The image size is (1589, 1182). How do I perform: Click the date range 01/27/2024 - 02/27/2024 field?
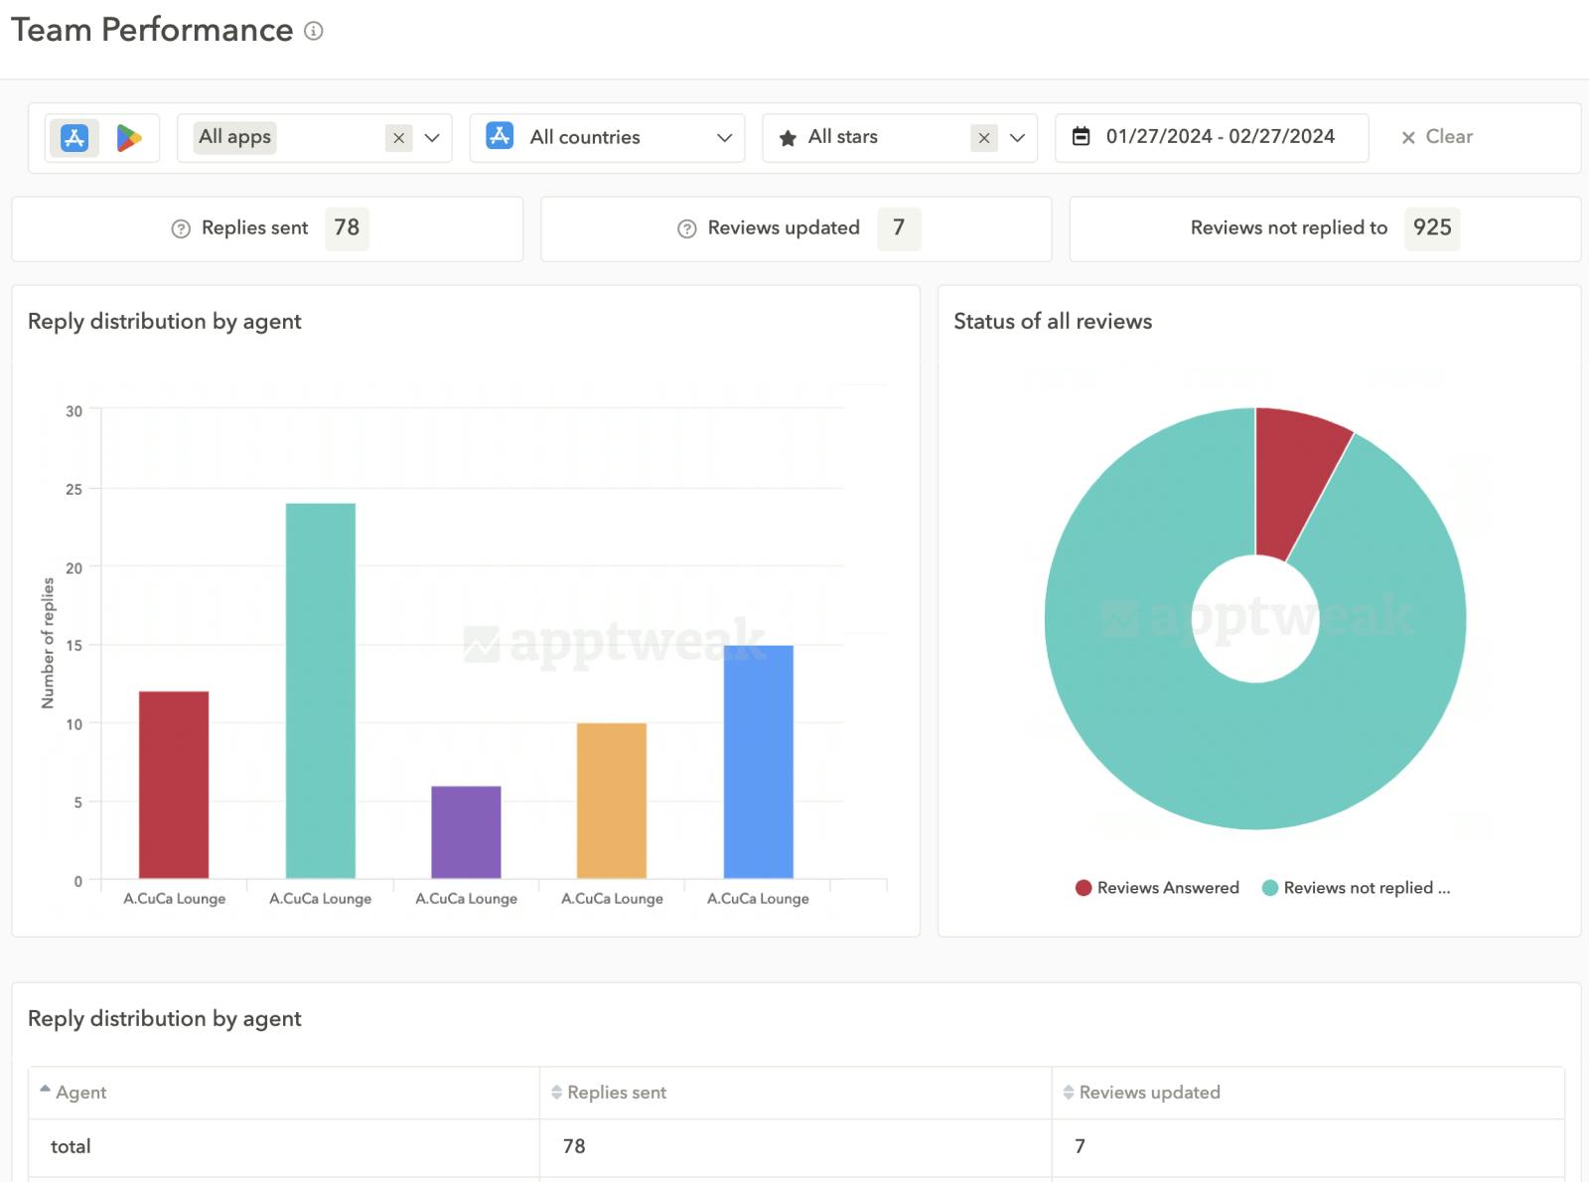[x=1221, y=137]
